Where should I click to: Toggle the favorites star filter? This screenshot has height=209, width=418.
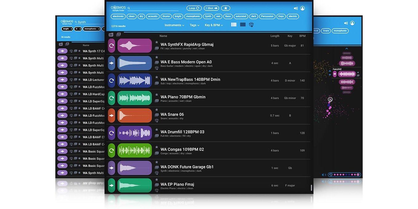(226, 8)
